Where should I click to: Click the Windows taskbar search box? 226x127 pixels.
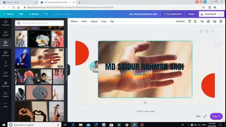(x=34, y=125)
